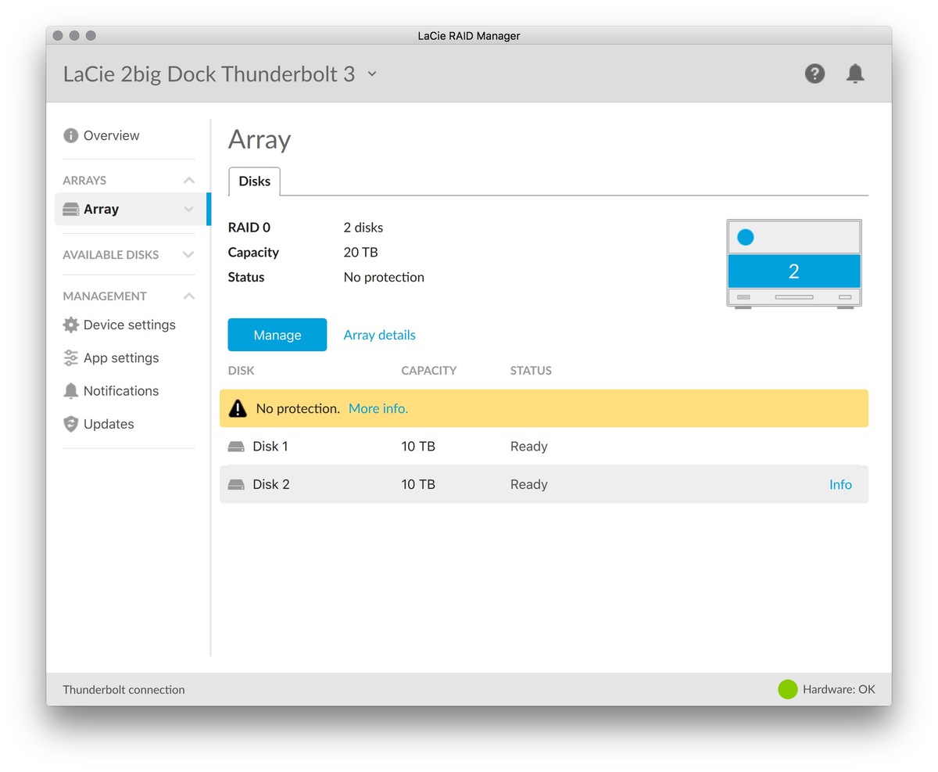The height and width of the screenshot is (772, 938).
Task: Open Notifications in the sidebar
Action: tap(121, 391)
